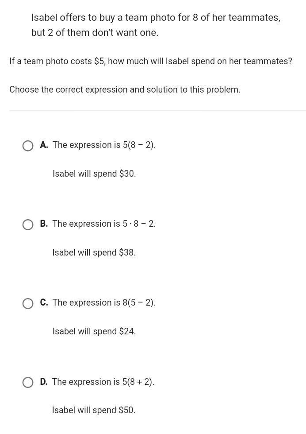
Task: Select radio button for option A
Action: [28, 146]
